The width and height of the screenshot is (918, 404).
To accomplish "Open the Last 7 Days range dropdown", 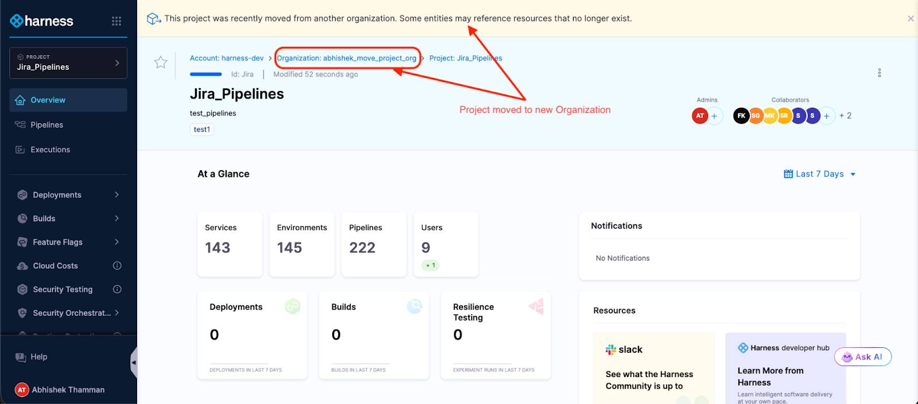I will [x=820, y=174].
